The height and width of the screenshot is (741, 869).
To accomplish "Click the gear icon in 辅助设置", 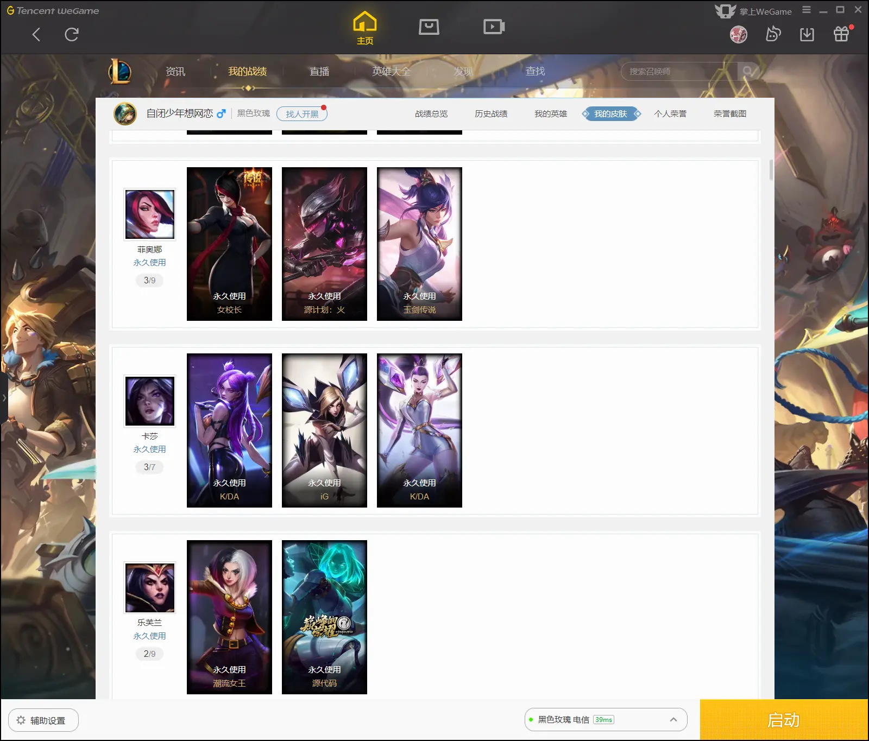I will click(21, 720).
